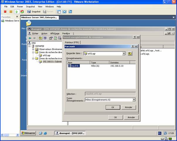Click the VMware quick switch view icon
177x141 pixels.
tap(70, 12)
